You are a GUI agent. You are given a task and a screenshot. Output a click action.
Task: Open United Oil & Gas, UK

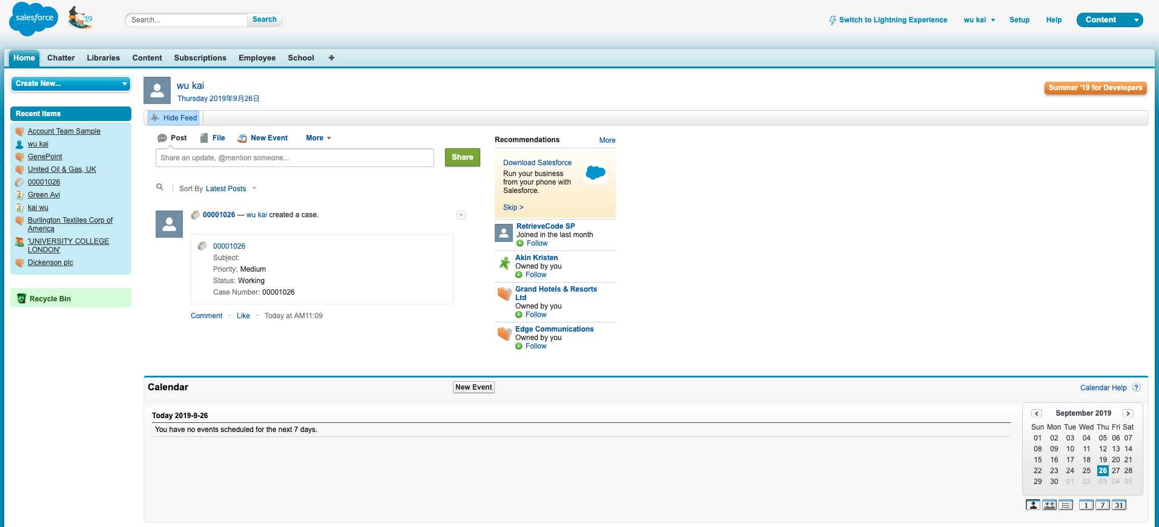click(x=62, y=169)
